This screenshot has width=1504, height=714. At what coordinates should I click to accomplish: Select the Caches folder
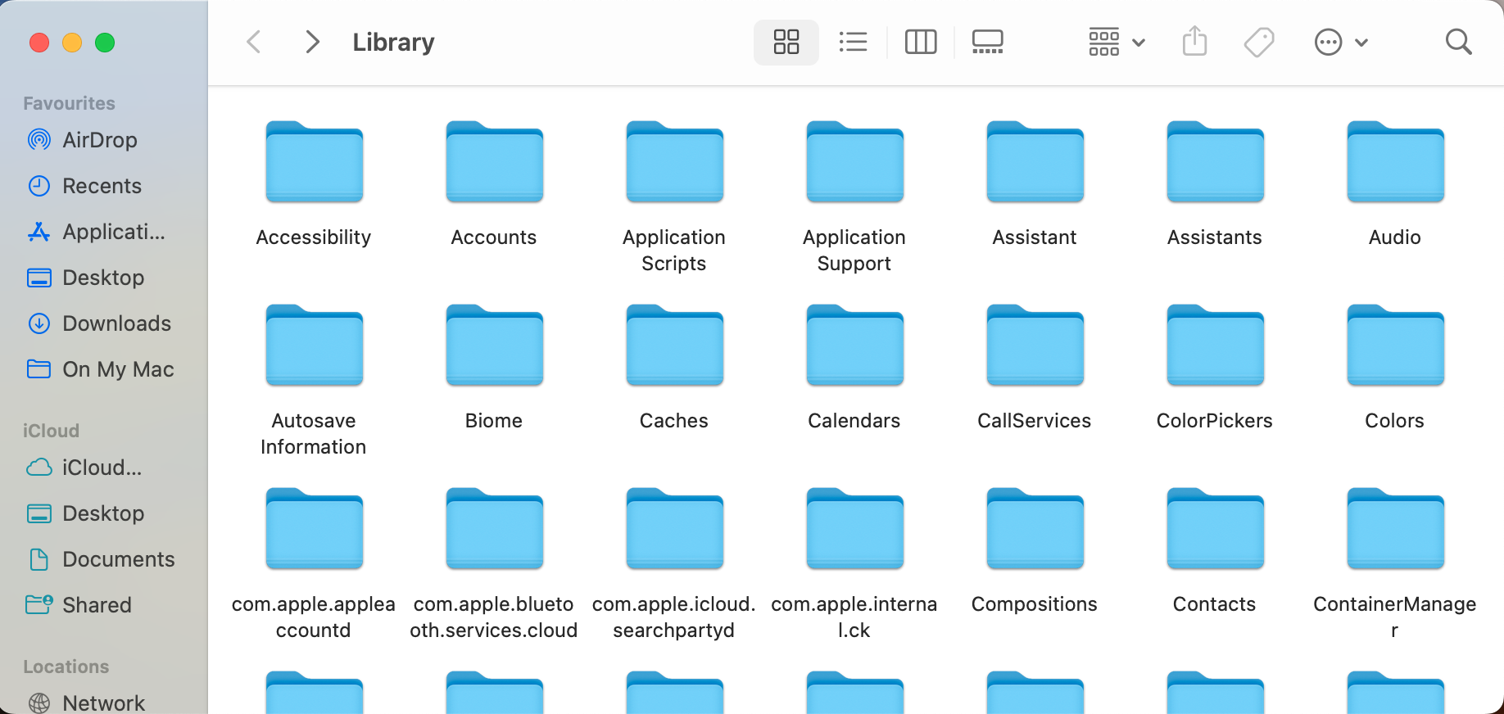point(674,346)
